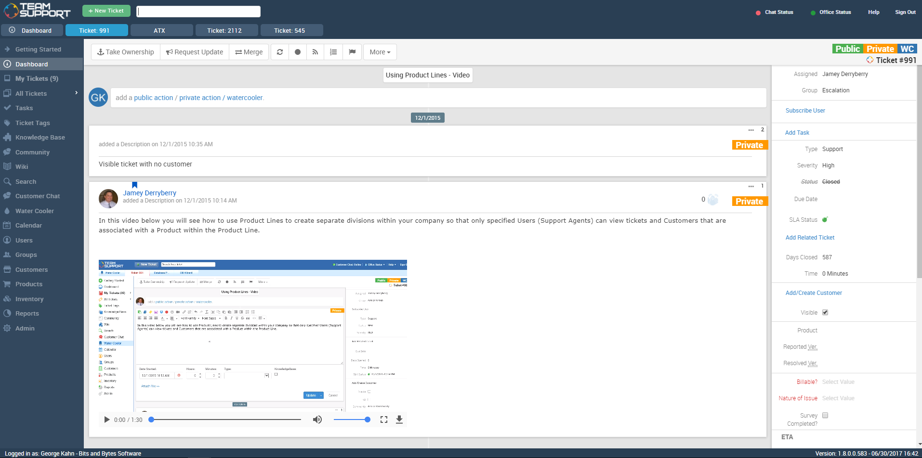Viewport: 922px width, 458px height.
Task: Click the Survey Completed checkbox
Action: [x=825, y=415]
